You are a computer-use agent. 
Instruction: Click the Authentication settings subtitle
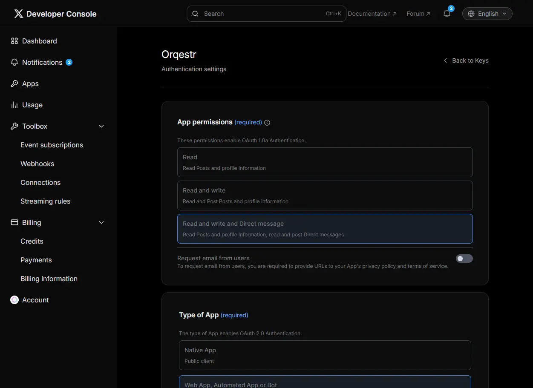(x=194, y=69)
